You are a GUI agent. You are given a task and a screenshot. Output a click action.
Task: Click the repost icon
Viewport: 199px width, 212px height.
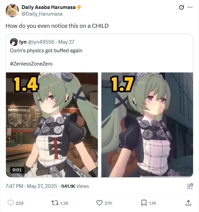point(55,203)
